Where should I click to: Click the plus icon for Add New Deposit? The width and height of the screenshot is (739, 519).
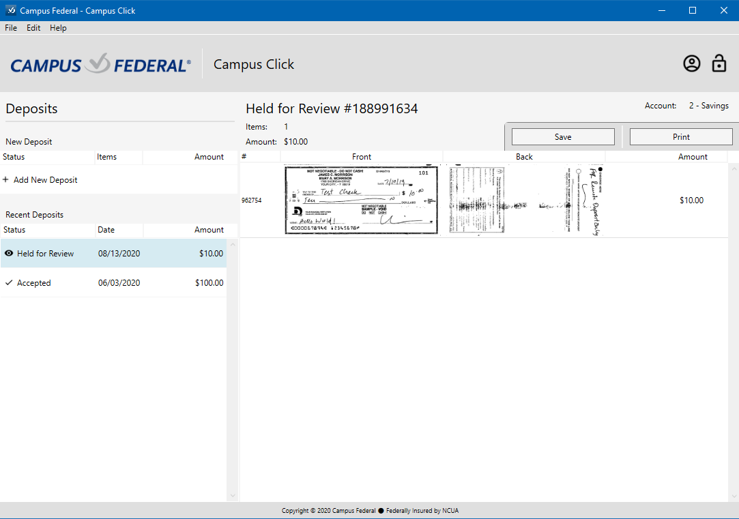click(x=5, y=179)
